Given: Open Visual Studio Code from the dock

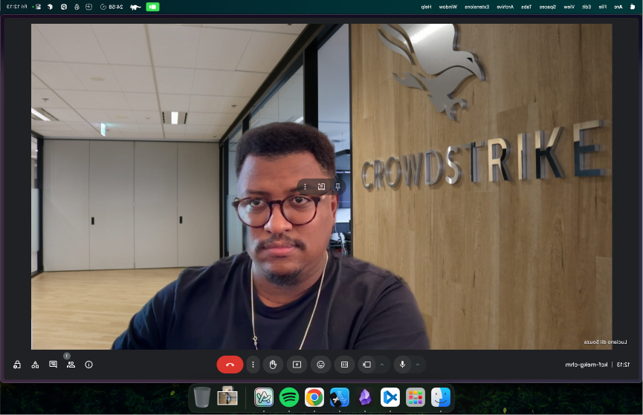Looking at the screenshot, I should coord(390,397).
